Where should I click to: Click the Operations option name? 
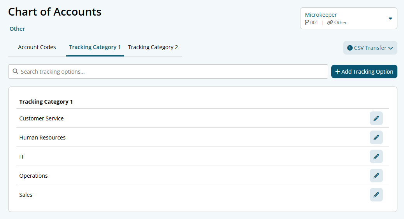tap(33, 176)
